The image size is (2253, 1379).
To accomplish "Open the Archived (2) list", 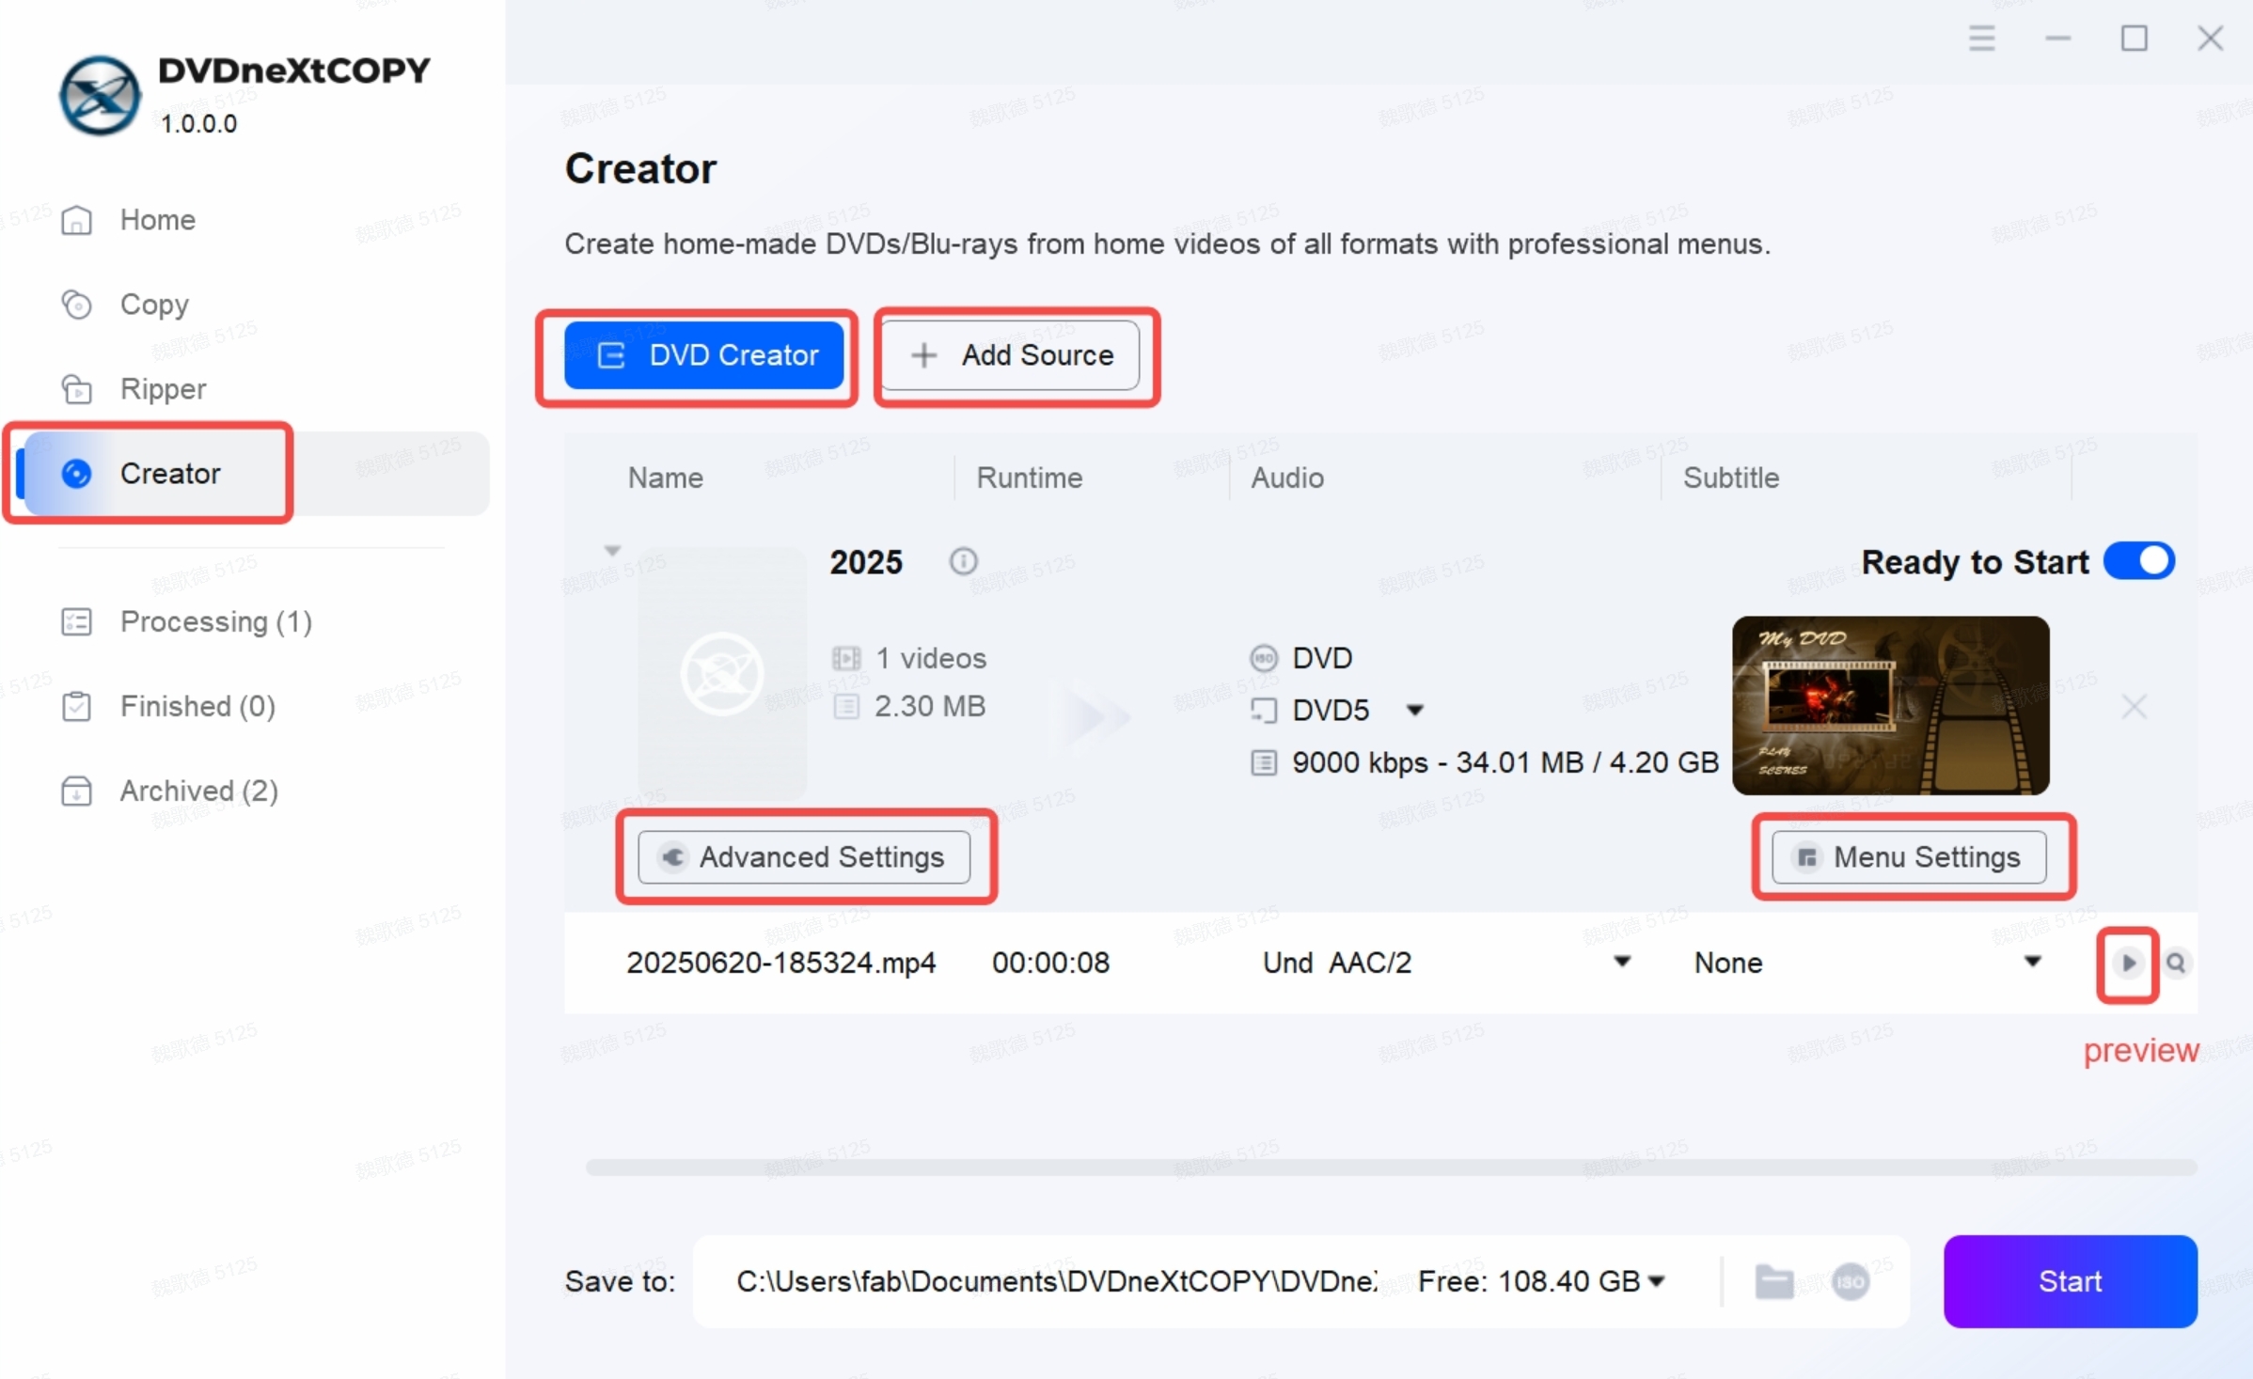I will [x=169, y=791].
